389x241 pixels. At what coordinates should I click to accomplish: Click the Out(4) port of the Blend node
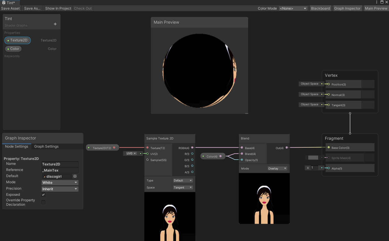[287, 148]
